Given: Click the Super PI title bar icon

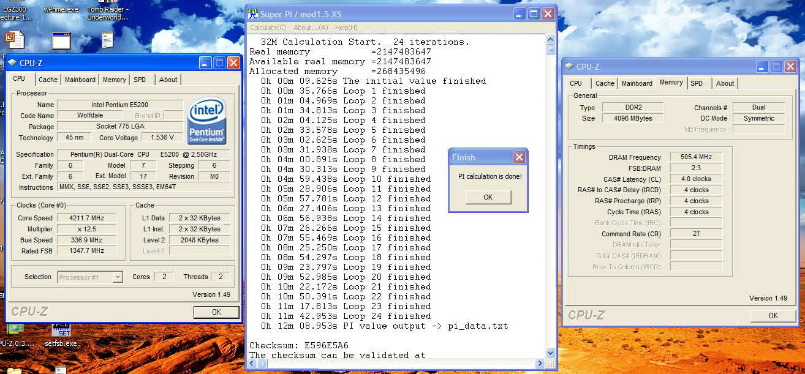Looking at the screenshot, I should click(252, 13).
